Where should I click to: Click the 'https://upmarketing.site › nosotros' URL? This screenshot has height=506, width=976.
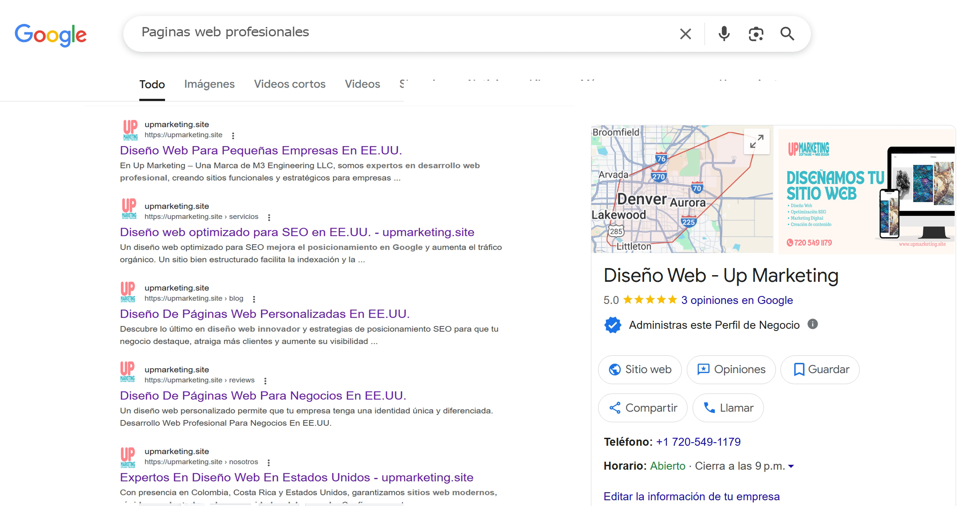201,462
